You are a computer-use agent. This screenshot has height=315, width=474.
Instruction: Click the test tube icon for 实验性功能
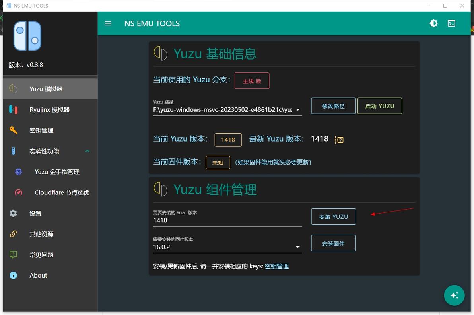point(13,151)
